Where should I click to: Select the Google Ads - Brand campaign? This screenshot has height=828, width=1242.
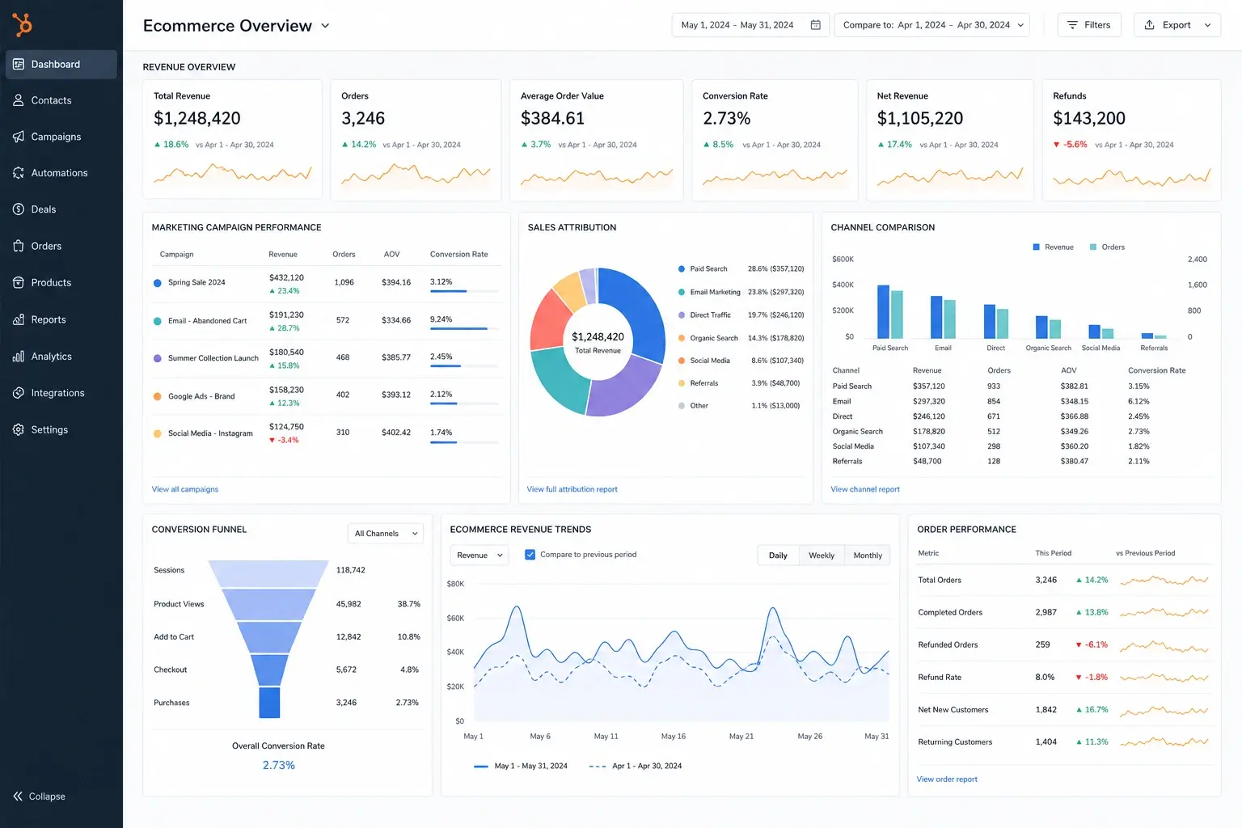coord(326,396)
